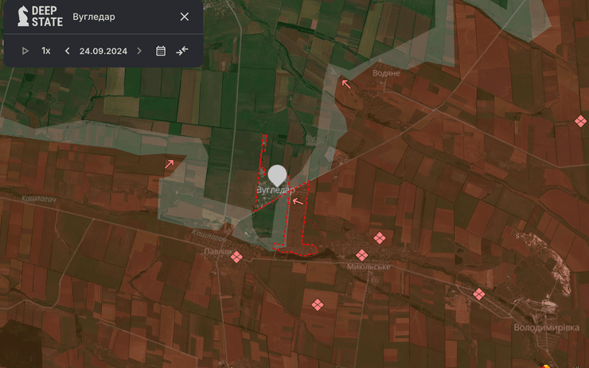Click the attack arrow east of Вугледар
Viewport: 589px width, 368px height.
point(298,201)
